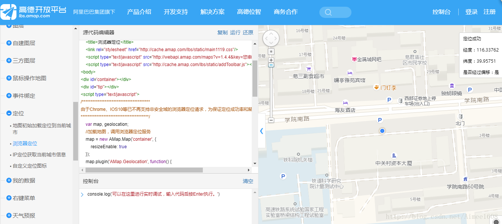The width and height of the screenshot is (502, 224).
Task: Click the sidebar vertical scrollbar
Action: click(76, 131)
